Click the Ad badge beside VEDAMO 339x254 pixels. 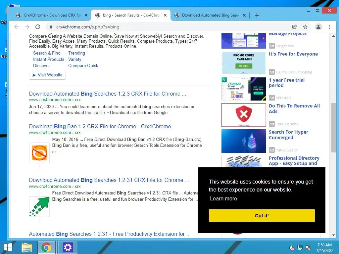pos(272,98)
